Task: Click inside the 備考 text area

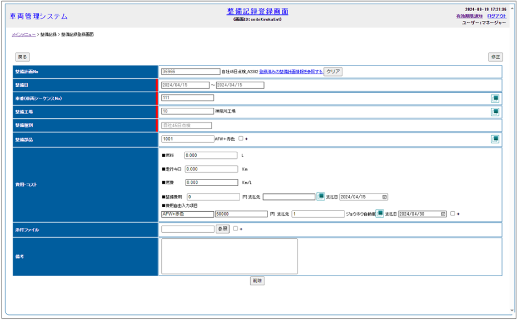Action: tap(229, 256)
